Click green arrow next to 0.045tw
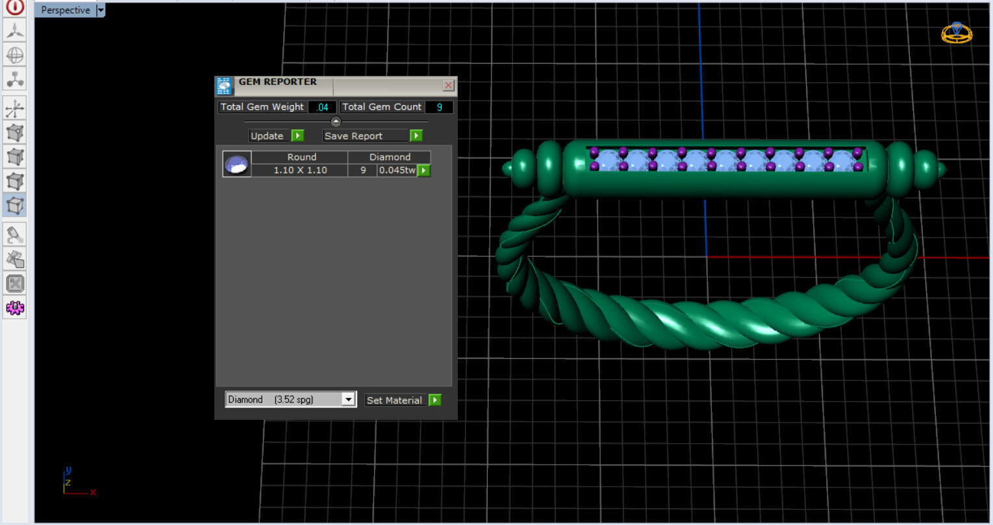Image resolution: width=993 pixels, height=525 pixels. click(x=423, y=170)
